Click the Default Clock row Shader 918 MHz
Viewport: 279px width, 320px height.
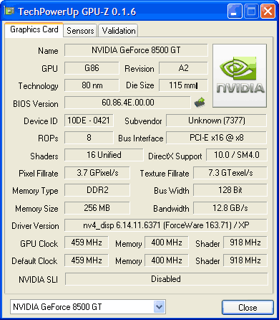(x=245, y=260)
